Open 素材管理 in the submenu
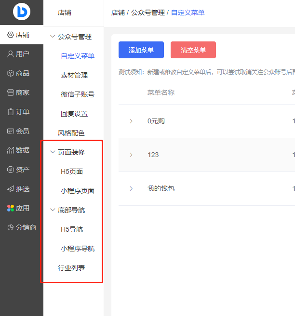 click(74, 75)
